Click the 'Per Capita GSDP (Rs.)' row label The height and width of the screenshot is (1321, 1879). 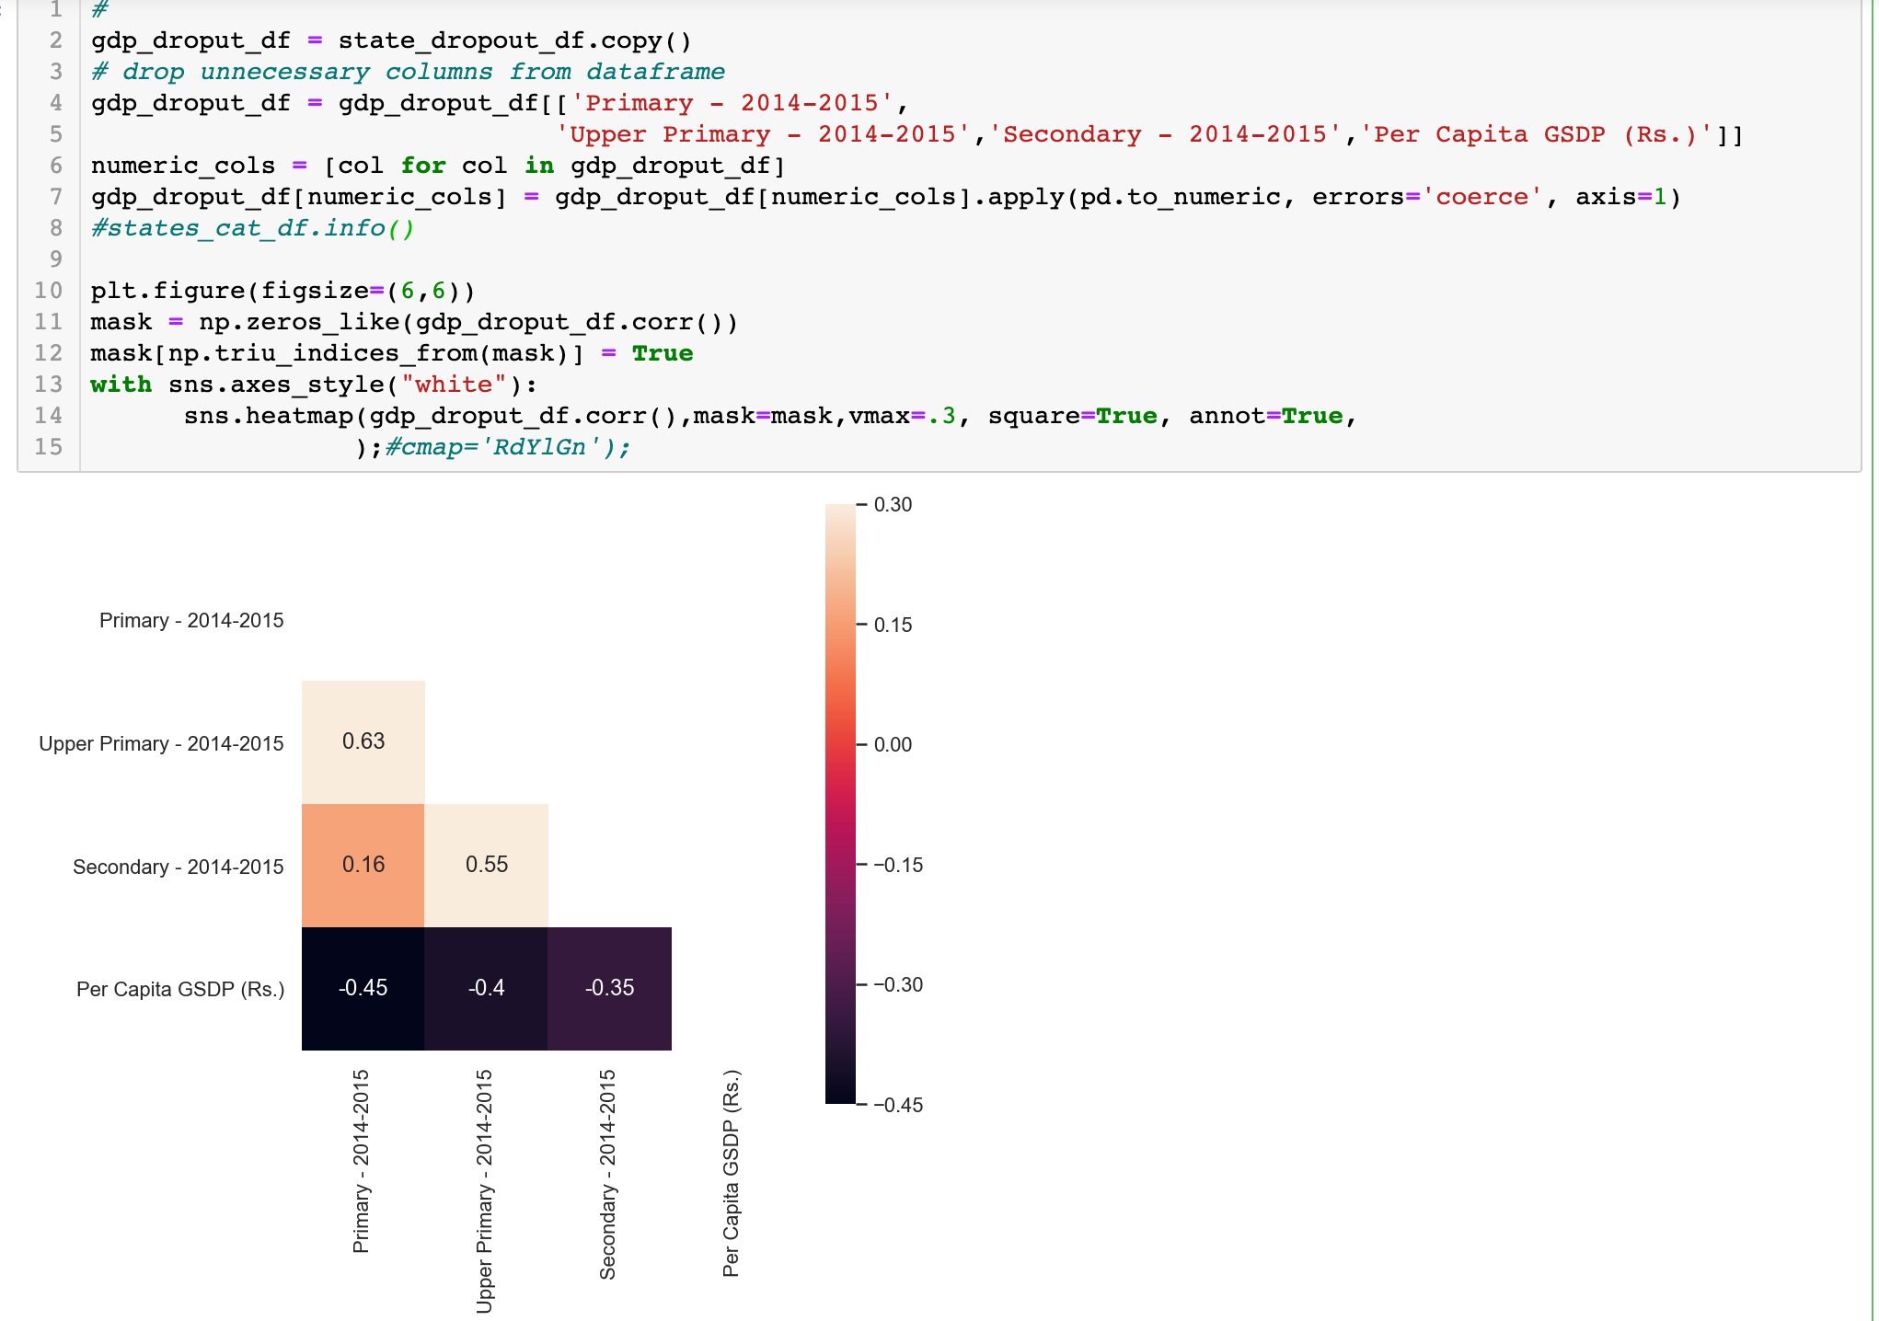tap(180, 989)
